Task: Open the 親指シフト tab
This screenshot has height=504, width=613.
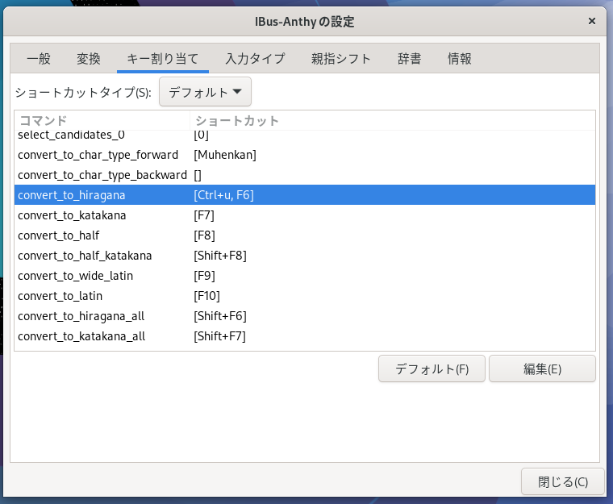Action: pyautogui.click(x=341, y=59)
